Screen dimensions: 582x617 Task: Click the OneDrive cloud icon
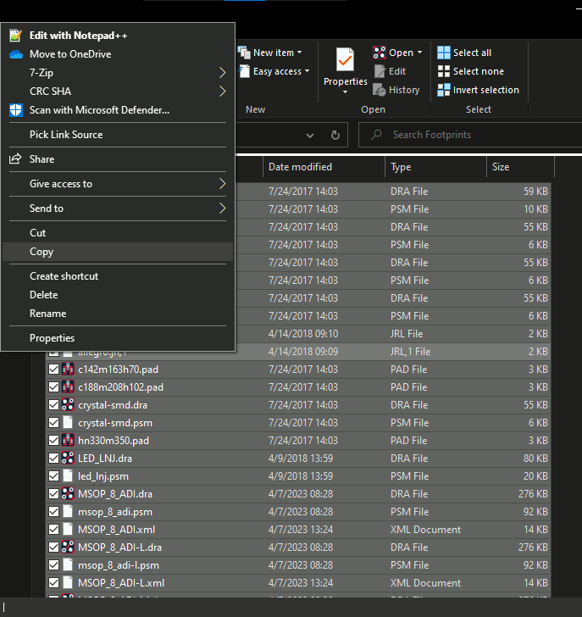pyautogui.click(x=16, y=54)
